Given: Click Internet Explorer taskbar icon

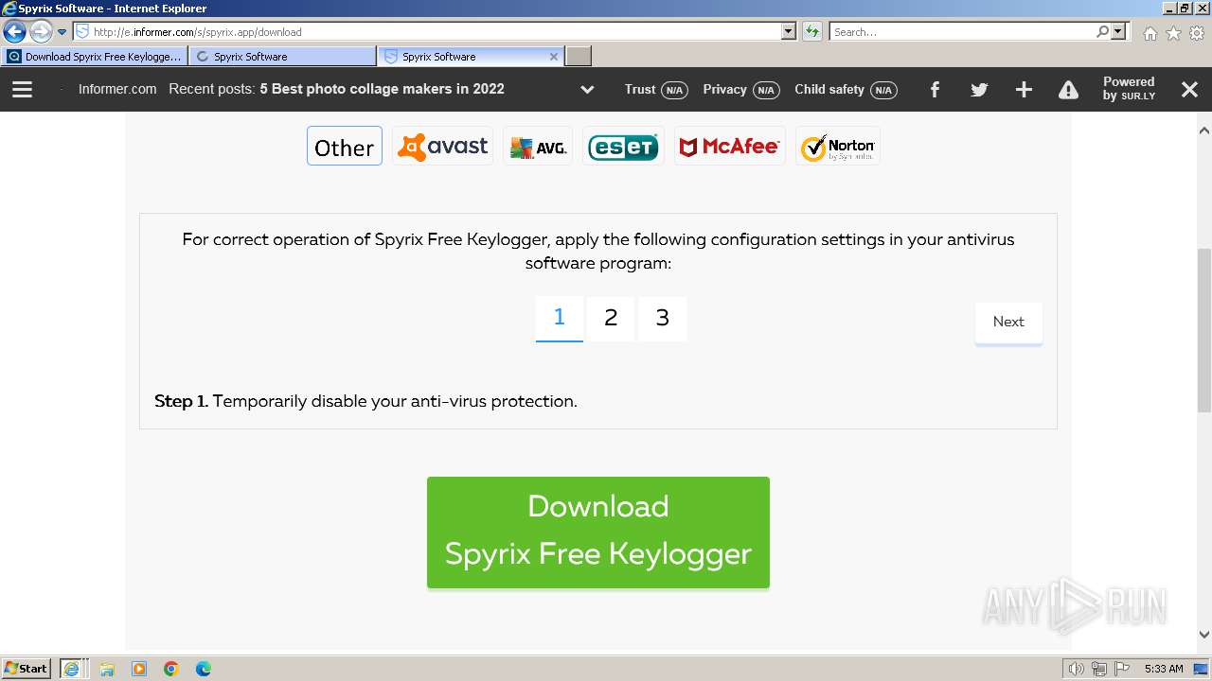Looking at the screenshot, I should [72, 669].
